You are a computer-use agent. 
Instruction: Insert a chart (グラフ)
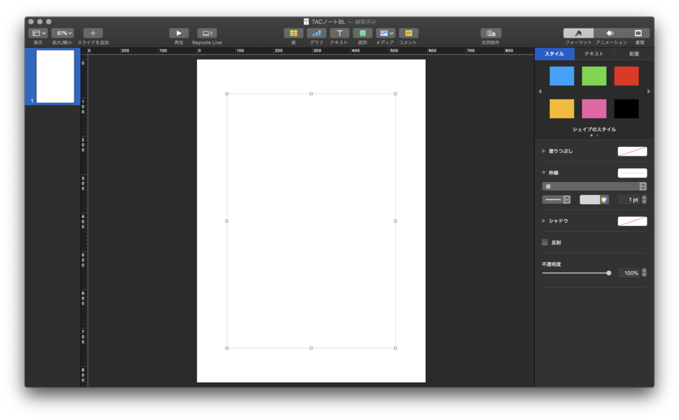pyautogui.click(x=316, y=33)
